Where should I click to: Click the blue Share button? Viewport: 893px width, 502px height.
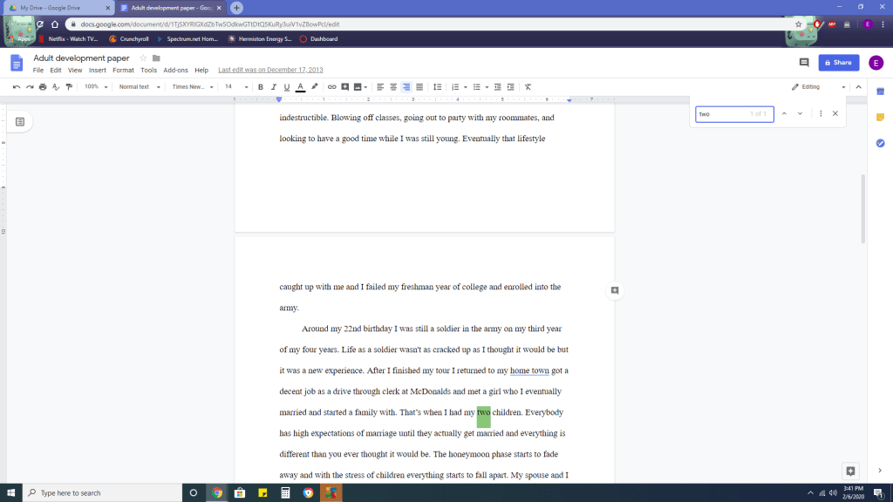[x=838, y=63]
